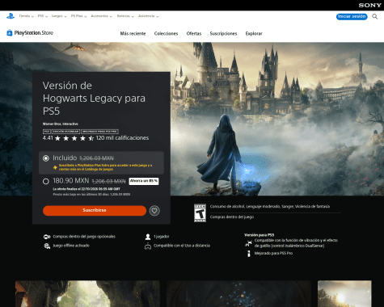Image resolution: width=384 pixels, height=307 pixels.
Task: Click the remote play compatibility icon
Action: click(x=148, y=246)
